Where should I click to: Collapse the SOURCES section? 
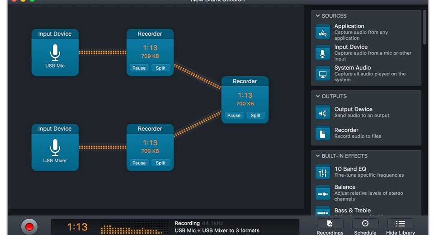coord(318,16)
